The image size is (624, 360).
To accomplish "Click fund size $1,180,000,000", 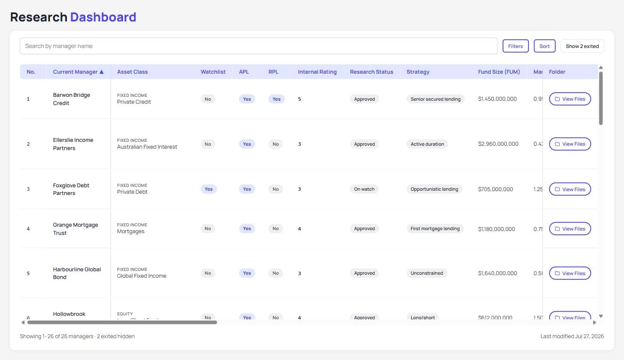I will pyautogui.click(x=496, y=229).
